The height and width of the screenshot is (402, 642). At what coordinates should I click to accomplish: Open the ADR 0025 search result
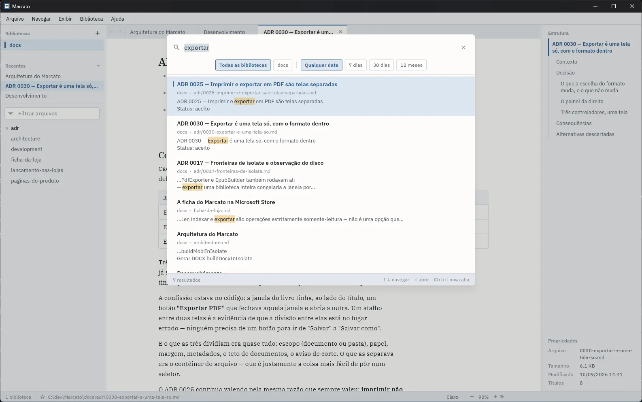point(321,96)
